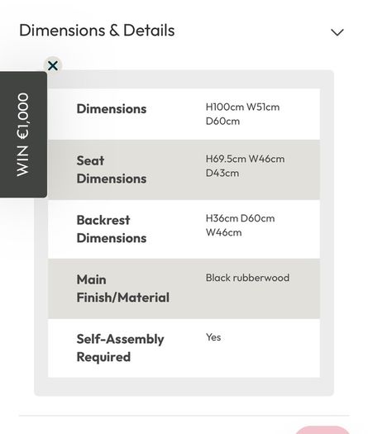This screenshot has height=434, width=368.
Task: Click the D43cm seat depth text
Action: (222, 173)
